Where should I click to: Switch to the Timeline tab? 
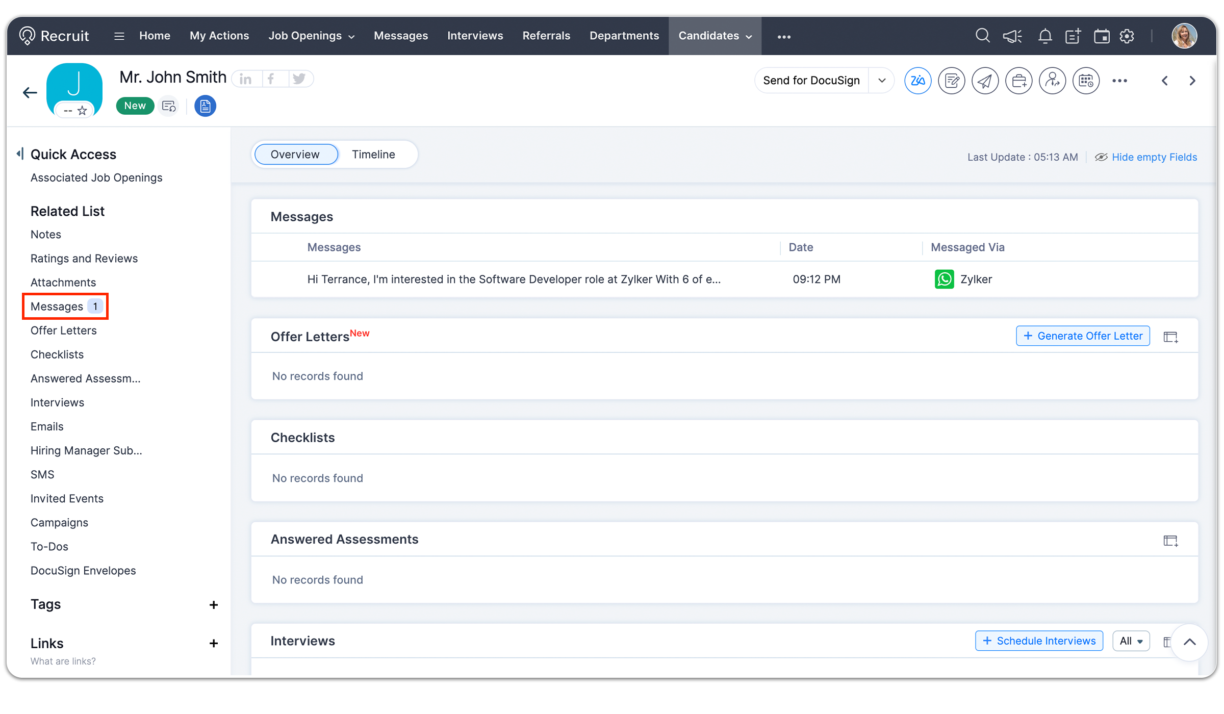373,155
